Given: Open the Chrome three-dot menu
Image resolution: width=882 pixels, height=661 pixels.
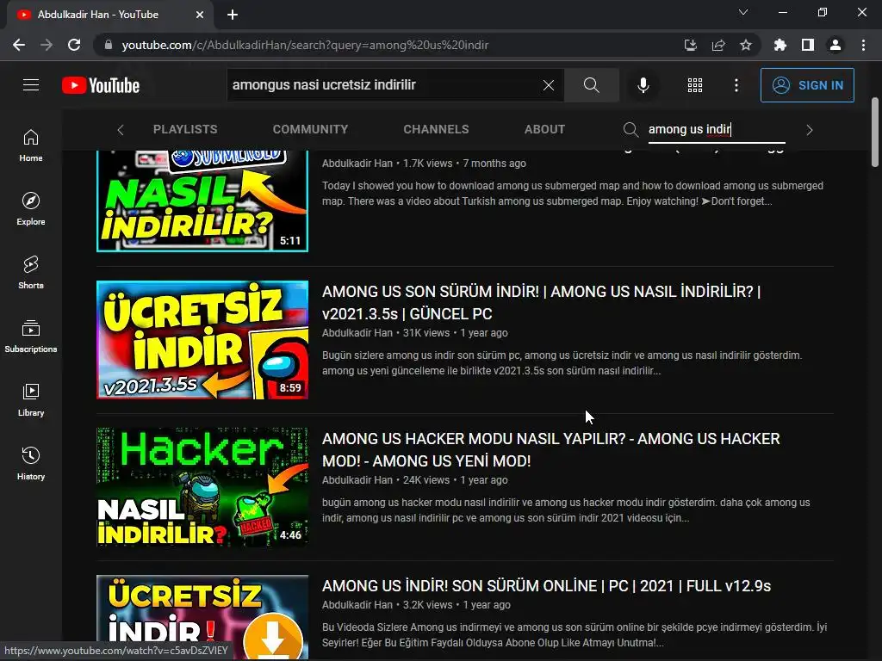Looking at the screenshot, I should 863,45.
